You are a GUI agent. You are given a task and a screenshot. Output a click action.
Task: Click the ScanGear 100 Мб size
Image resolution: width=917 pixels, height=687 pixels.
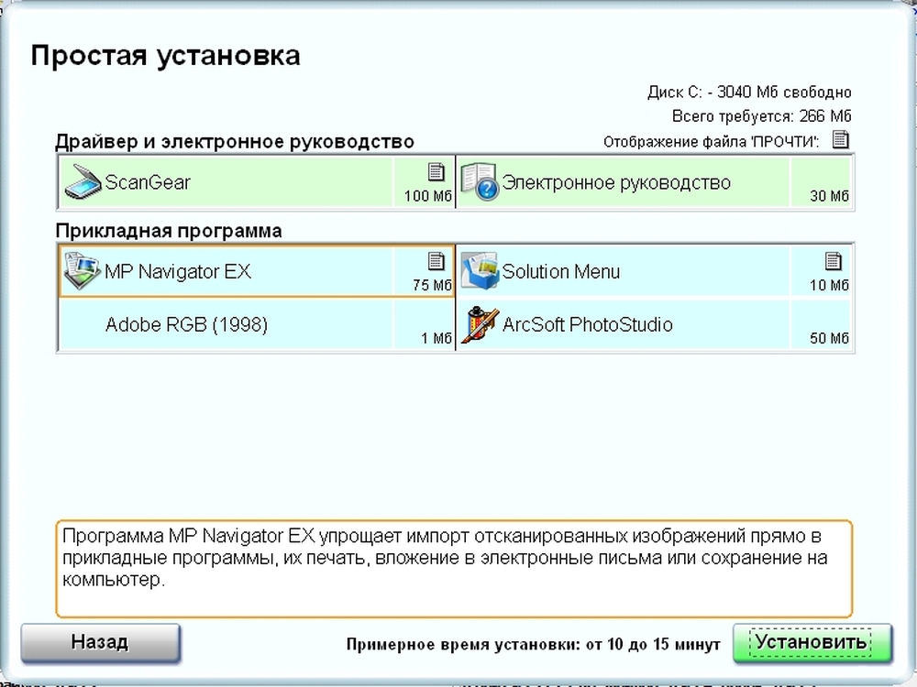click(x=428, y=196)
